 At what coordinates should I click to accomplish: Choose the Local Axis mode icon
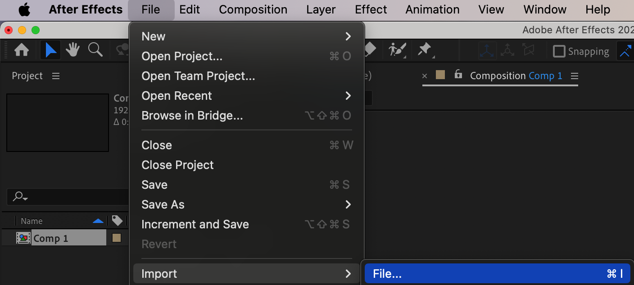pyautogui.click(x=487, y=51)
